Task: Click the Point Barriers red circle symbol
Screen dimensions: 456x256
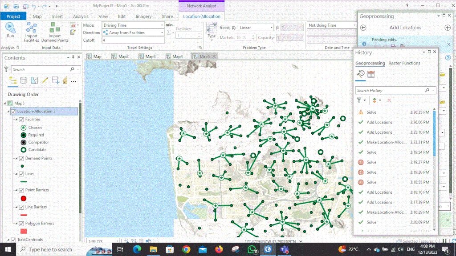Action: 24,199
